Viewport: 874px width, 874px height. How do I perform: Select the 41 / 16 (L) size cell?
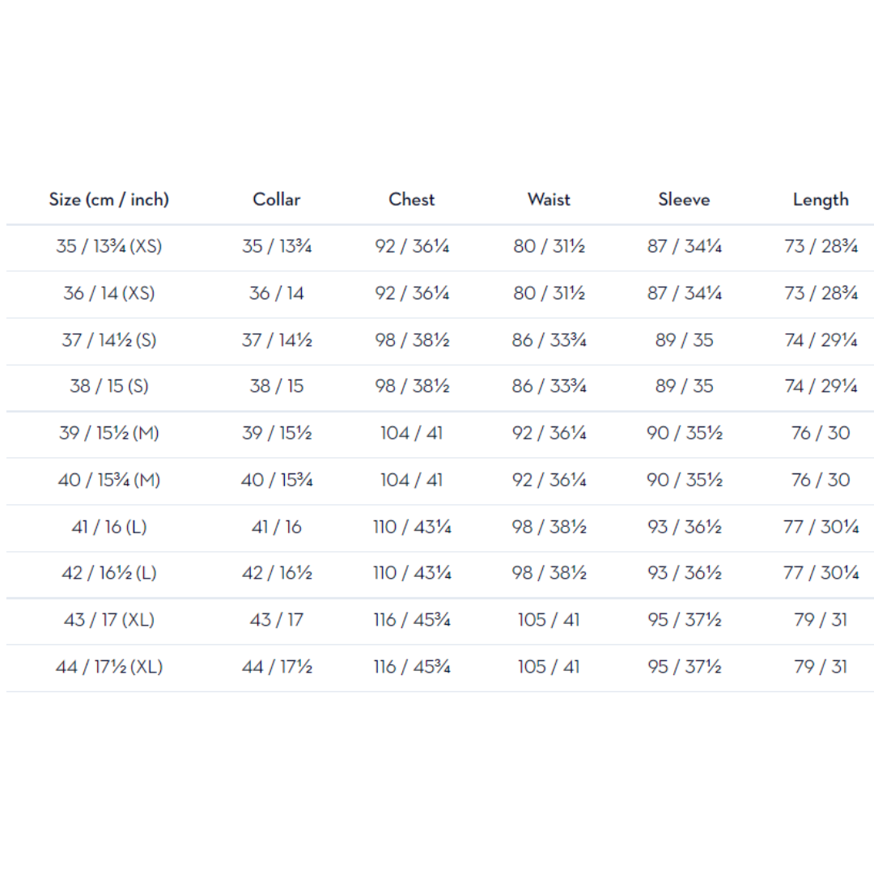(x=109, y=527)
